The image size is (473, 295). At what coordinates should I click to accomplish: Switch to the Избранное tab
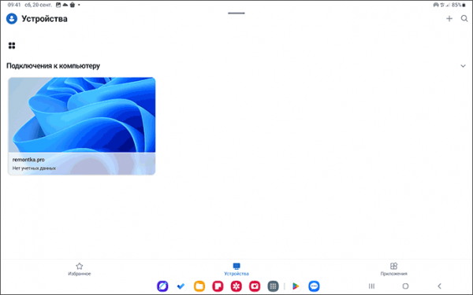80,269
